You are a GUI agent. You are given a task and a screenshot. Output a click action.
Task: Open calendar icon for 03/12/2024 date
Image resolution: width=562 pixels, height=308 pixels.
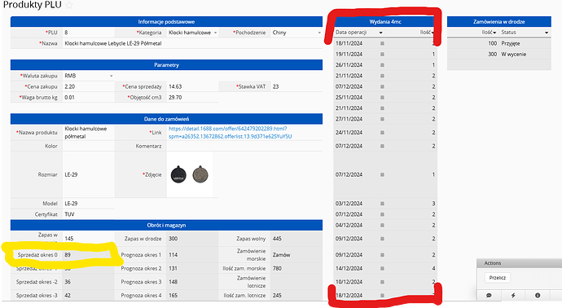[x=382, y=204]
